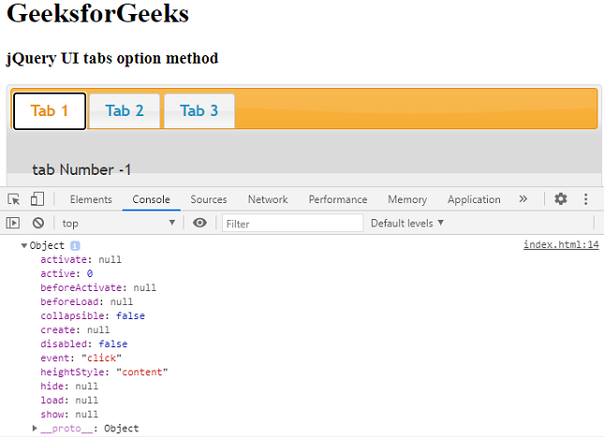Viewport: 604px width, 437px height.
Task: Expand the __proto__ Object entry
Action: click(35, 429)
